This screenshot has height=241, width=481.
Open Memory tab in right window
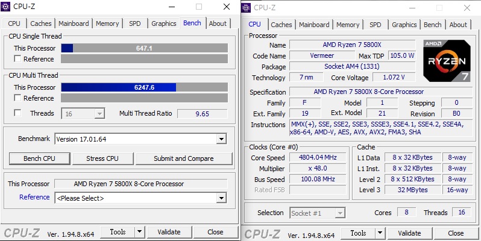coord(348,25)
